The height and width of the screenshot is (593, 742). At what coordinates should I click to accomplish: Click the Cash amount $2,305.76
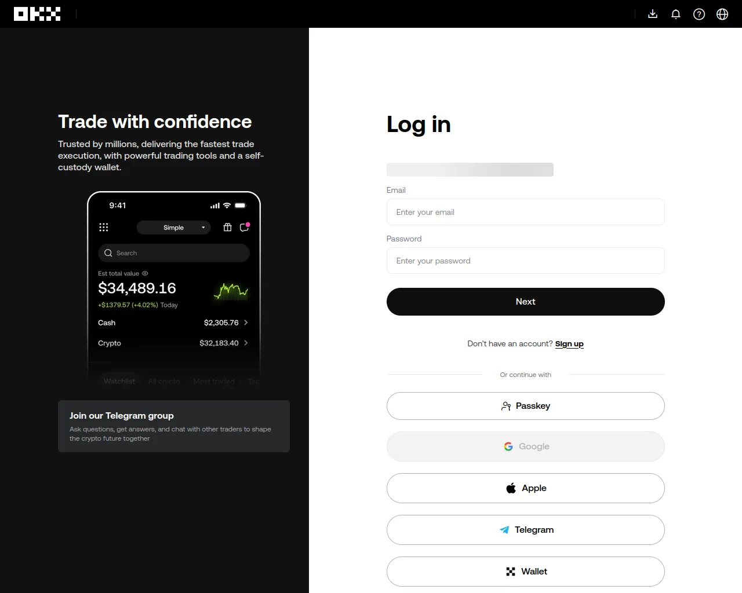point(221,323)
